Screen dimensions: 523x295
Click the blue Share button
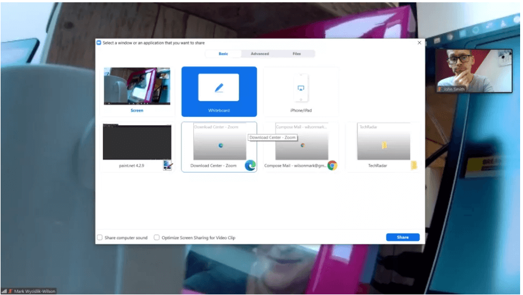(x=403, y=237)
